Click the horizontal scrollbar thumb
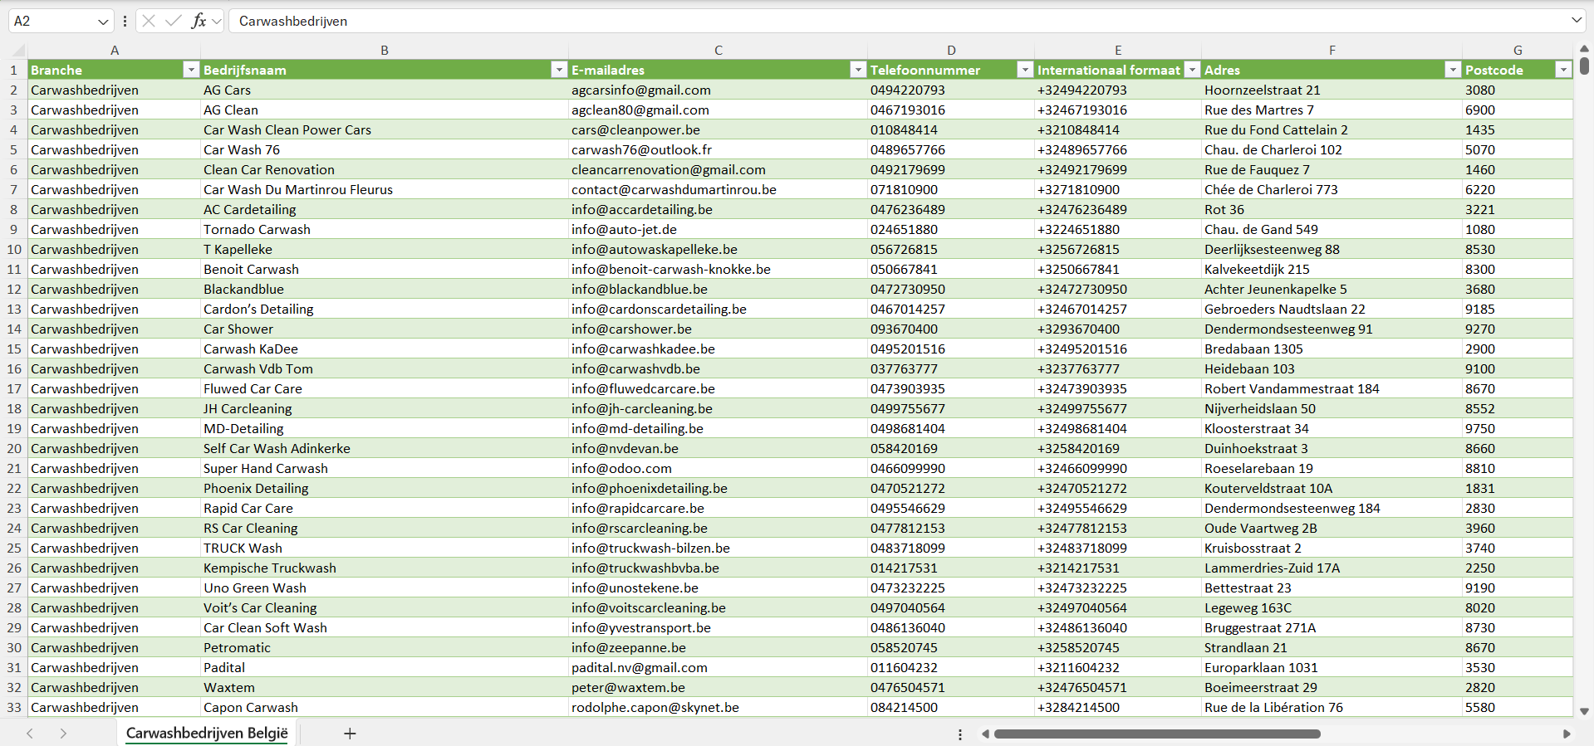 1156,734
